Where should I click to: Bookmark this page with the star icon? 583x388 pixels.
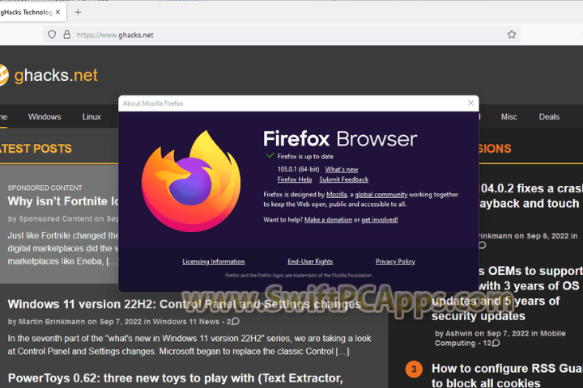pyautogui.click(x=512, y=35)
